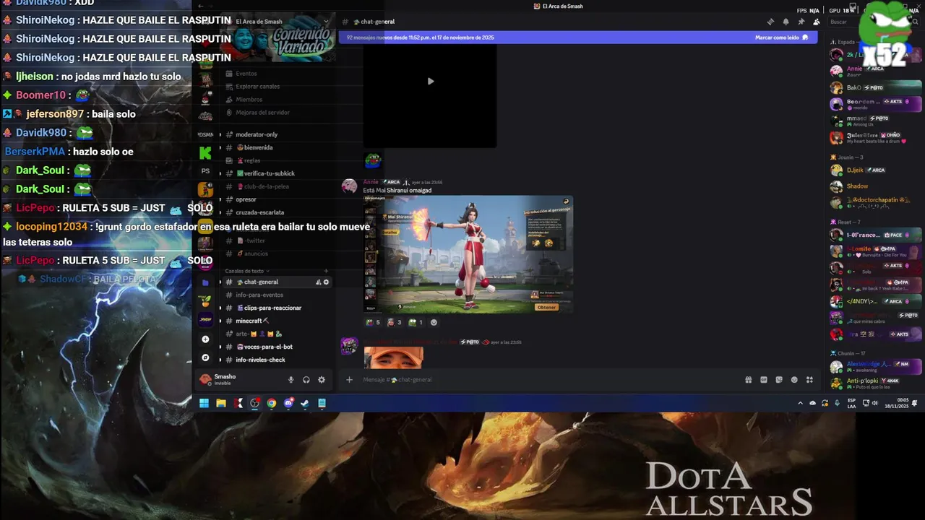Select the green Kick server icon

(x=205, y=152)
